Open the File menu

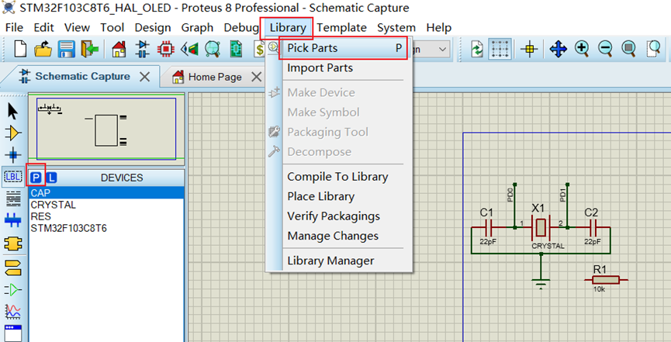tap(14, 28)
